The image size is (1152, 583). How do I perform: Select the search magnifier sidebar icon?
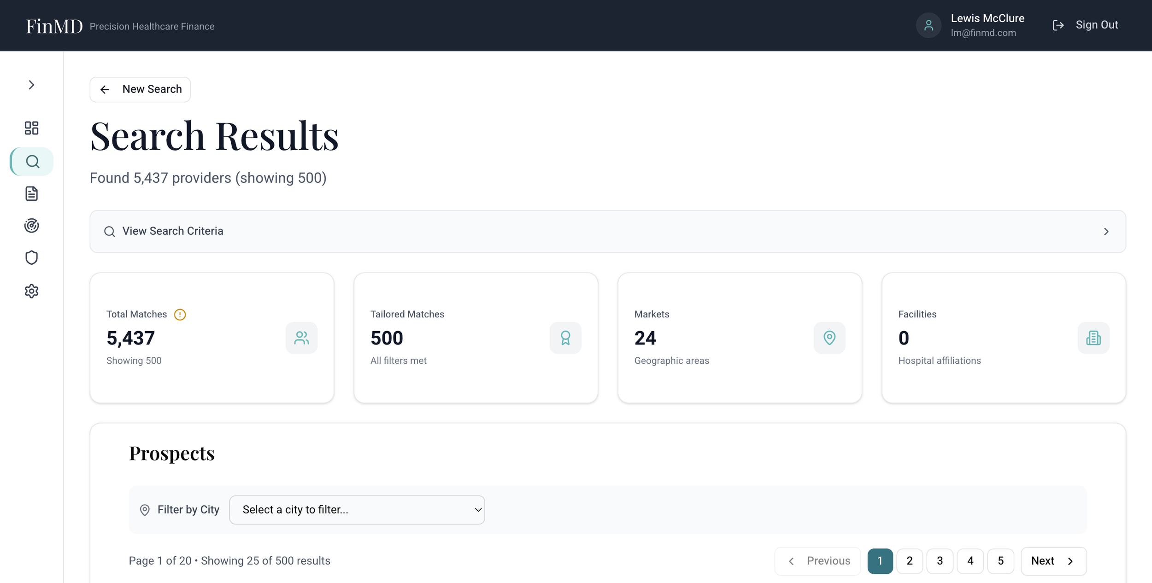pos(32,162)
